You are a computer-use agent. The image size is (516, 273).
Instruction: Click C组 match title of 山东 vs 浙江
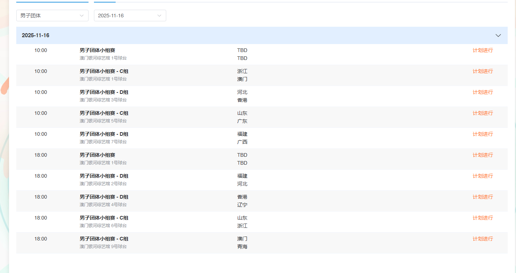point(104,218)
